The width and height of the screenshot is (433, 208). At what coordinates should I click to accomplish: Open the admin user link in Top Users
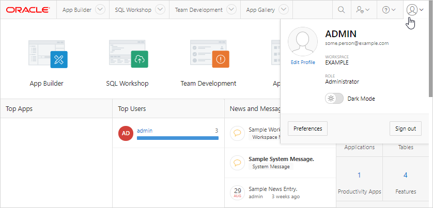pos(145,131)
